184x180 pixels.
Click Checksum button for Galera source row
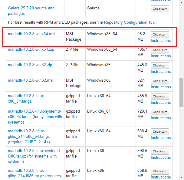pyautogui.click(x=160, y=9)
